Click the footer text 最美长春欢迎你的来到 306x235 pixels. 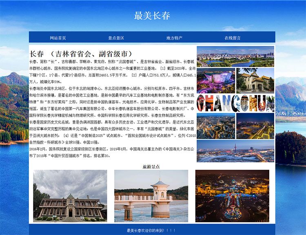coord(151,230)
